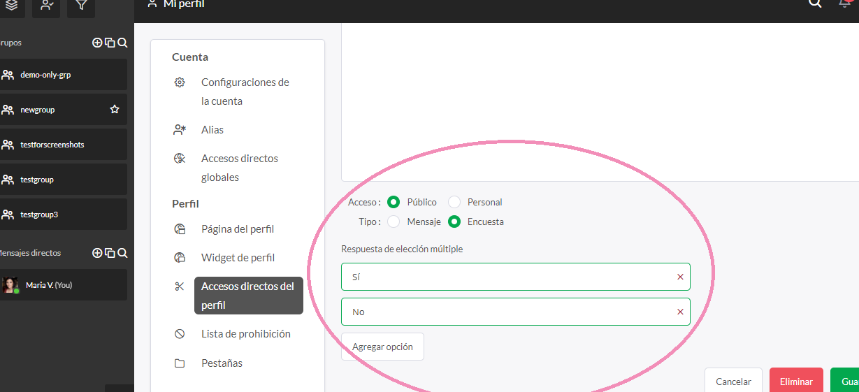The height and width of the screenshot is (392, 859).
Task: Open Configuraciones de la cuenta settings
Action: (245, 92)
